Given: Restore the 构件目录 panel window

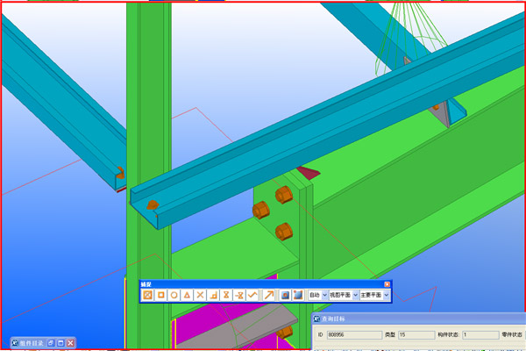Looking at the screenshot, I should pyautogui.click(x=60, y=342).
